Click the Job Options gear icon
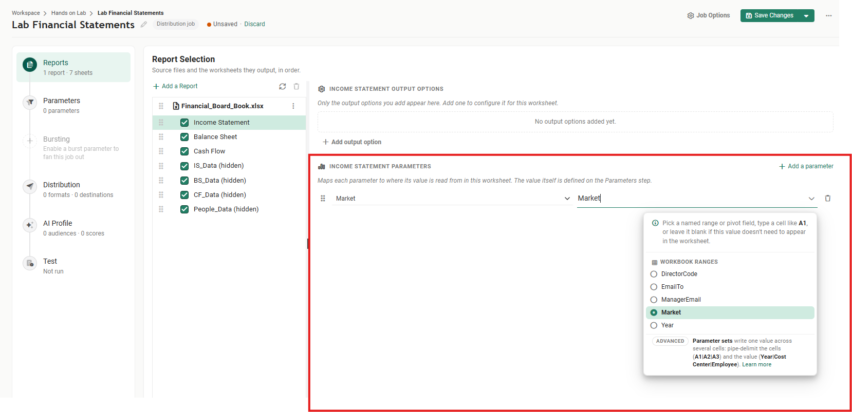 click(691, 16)
